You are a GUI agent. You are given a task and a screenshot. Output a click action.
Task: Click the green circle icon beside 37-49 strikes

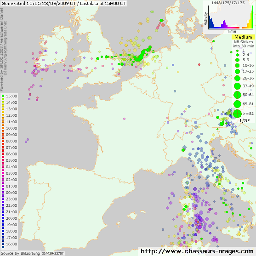pyautogui.click(x=238, y=86)
